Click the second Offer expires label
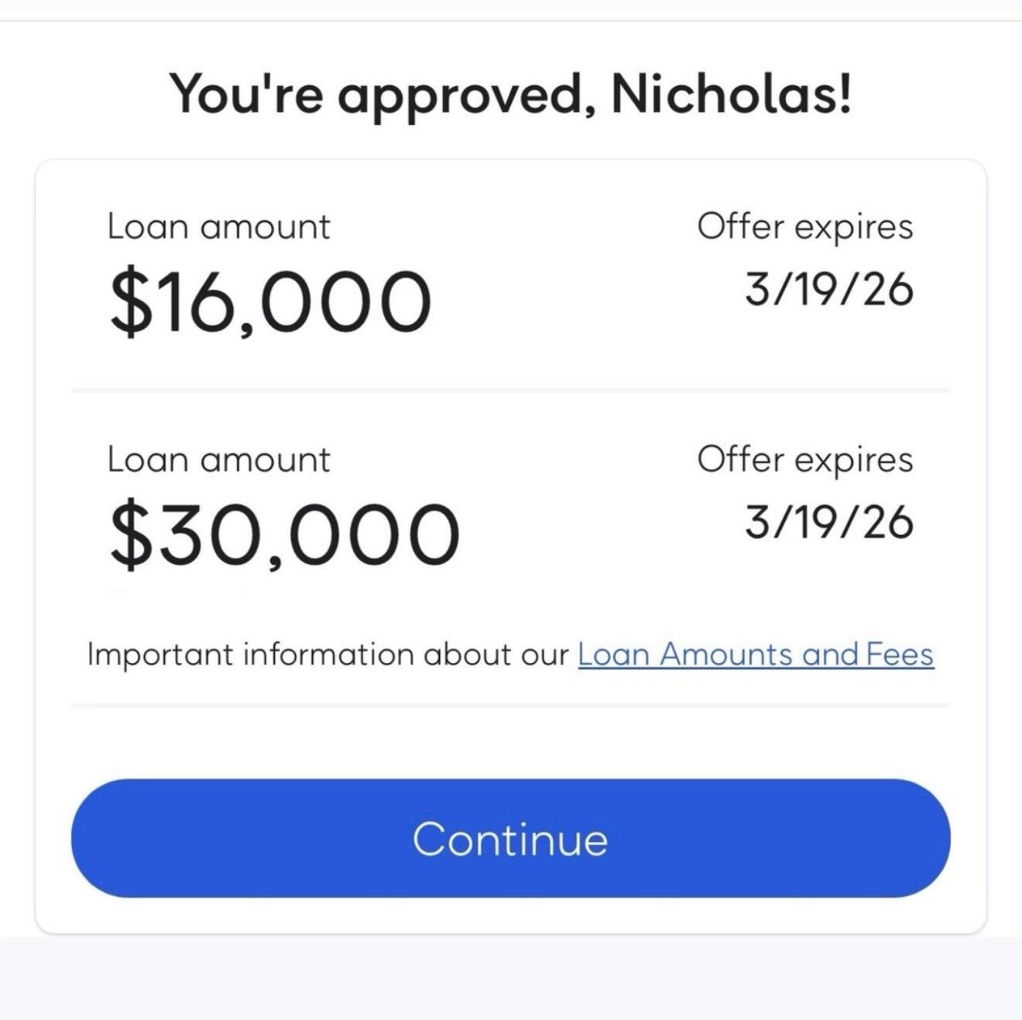The image size is (1022, 1020). coord(805,458)
